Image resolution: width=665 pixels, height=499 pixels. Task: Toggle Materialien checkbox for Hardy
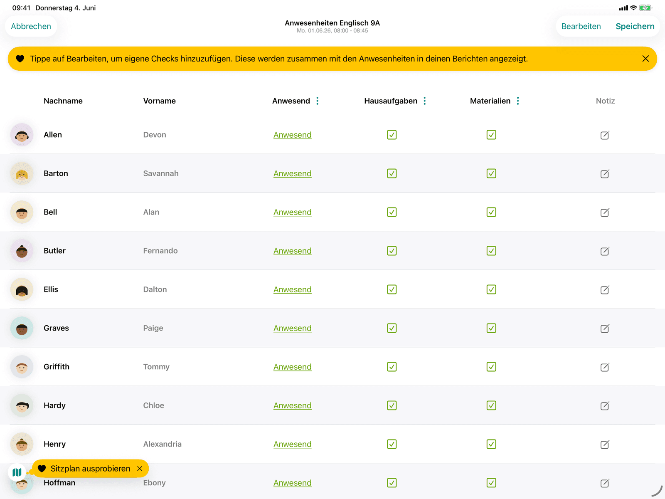[491, 405]
